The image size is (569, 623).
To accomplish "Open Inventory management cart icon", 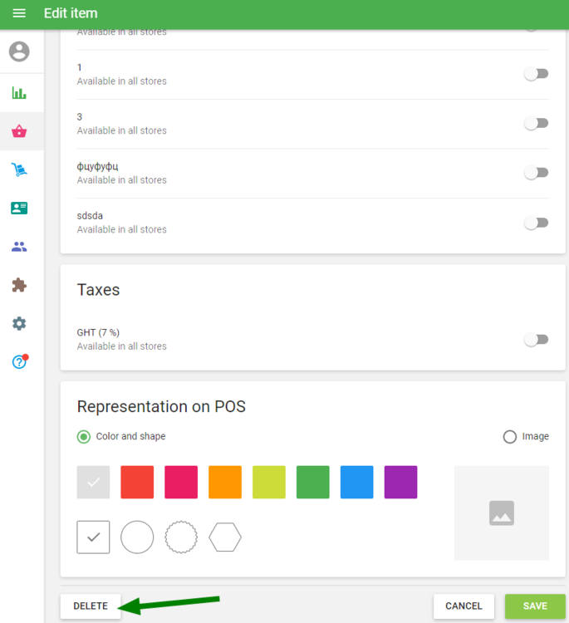I will pos(19,169).
